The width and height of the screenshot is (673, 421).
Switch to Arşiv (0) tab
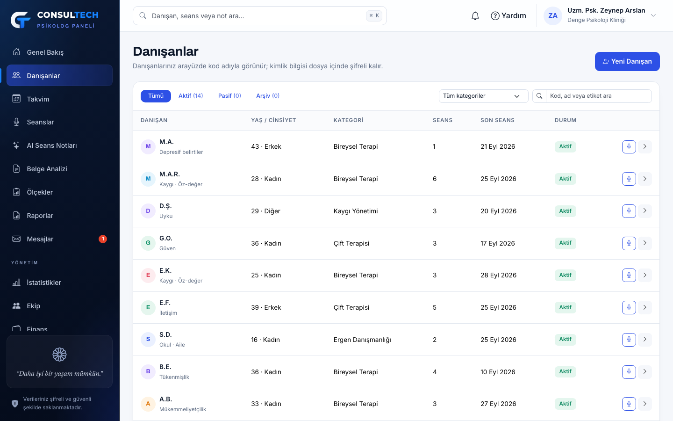point(268,96)
